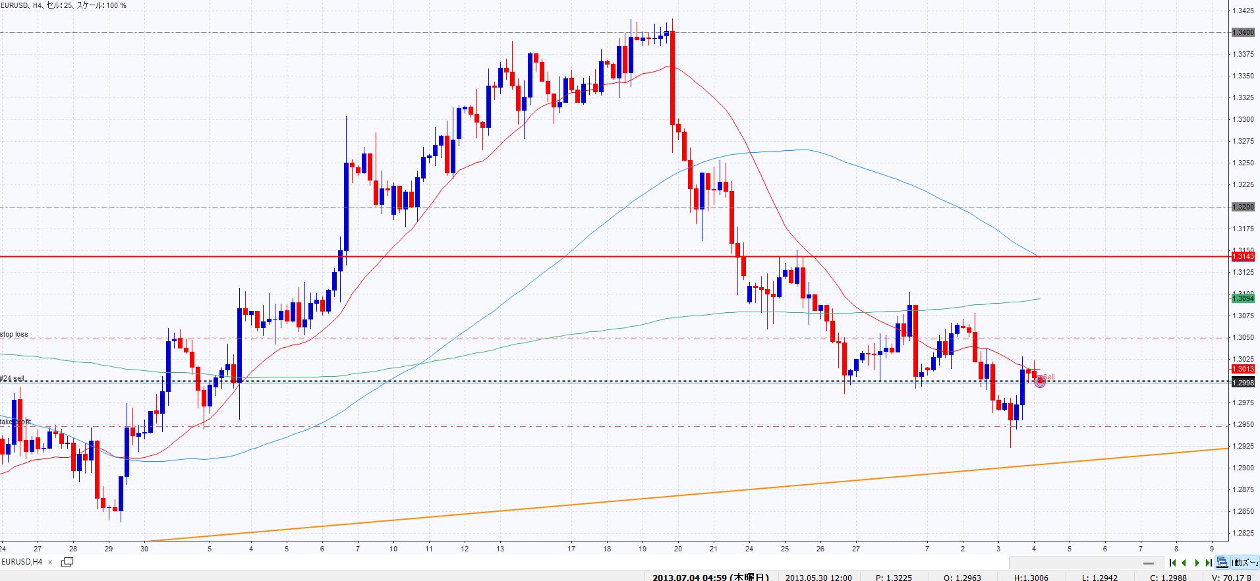This screenshot has width=1260, height=581.
Task: Jump to the first bar of chart
Action: point(1173,563)
